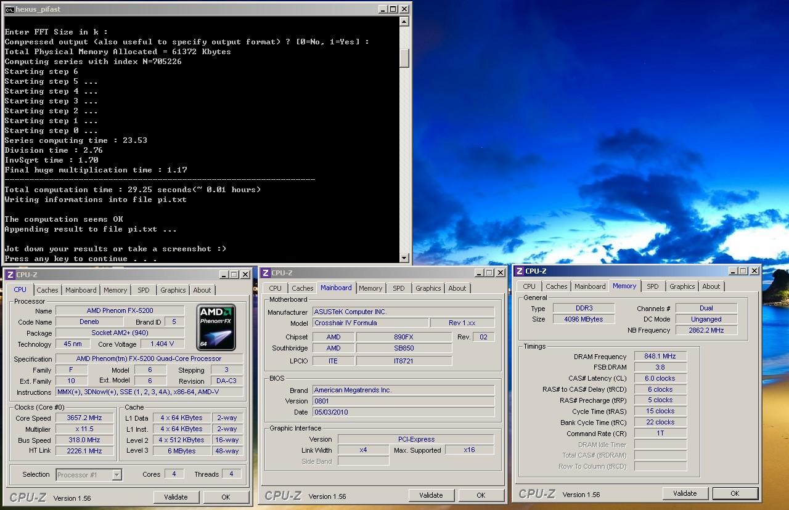Select the CPU tab in the Memory window

(x=529, y=286)
